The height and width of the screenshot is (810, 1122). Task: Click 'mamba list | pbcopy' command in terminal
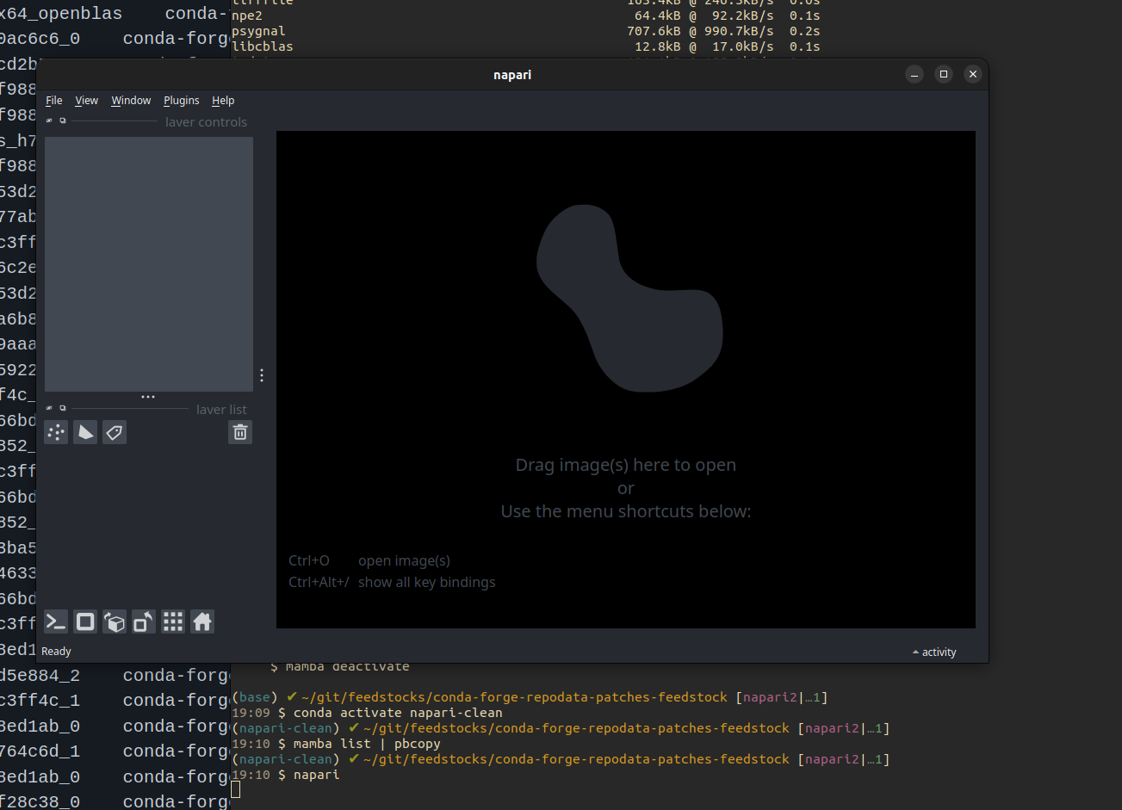point(367,744)
